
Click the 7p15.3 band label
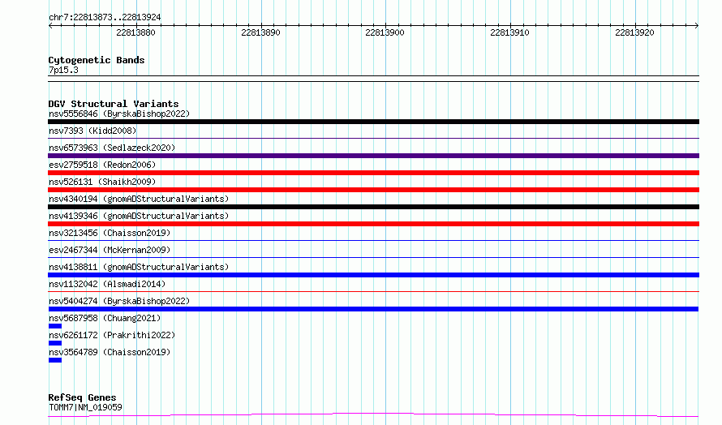[x=63, y=70]
